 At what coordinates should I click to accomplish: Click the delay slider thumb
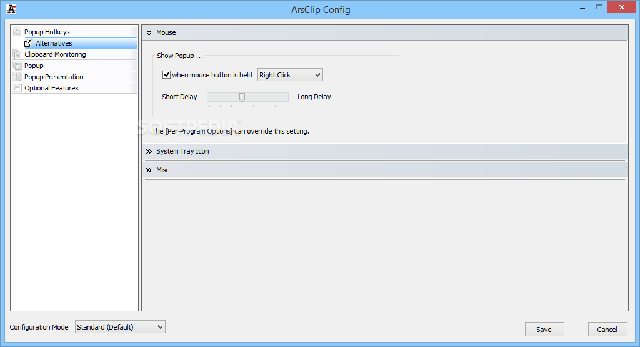(x=242, y=97)
